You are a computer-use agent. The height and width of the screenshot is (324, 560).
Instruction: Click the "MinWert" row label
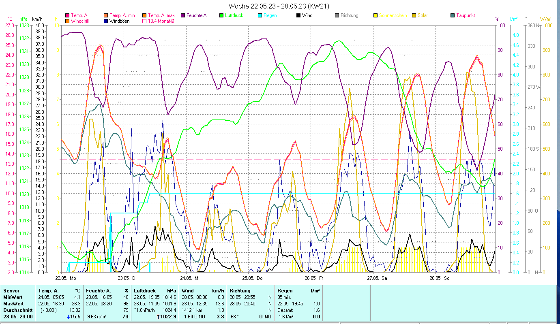pos(13,297)
